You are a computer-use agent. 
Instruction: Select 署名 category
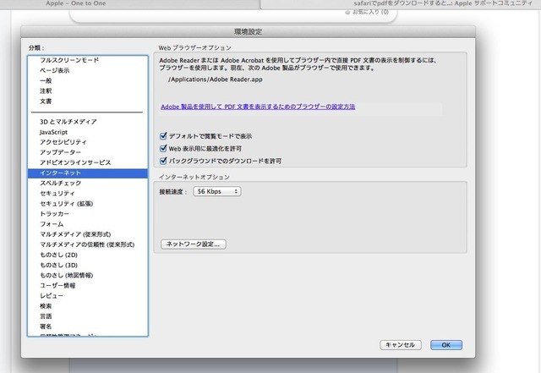point(88,326)
